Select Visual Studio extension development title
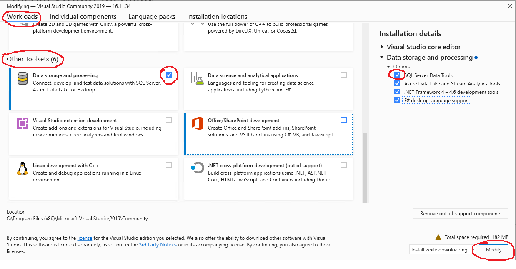Screen dimensions: 516x269 pos(75,121)
